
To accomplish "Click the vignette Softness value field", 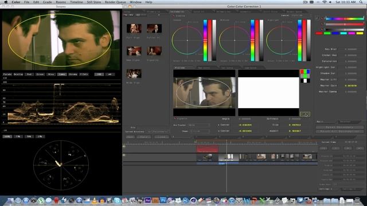I will [x=295, y=119].
